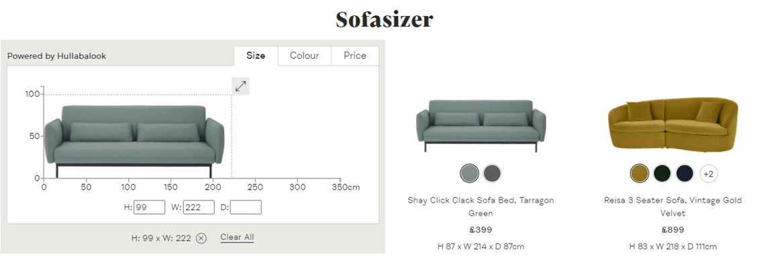This screenshot has width=765, height=279.
Task: Switch to the Price tab
Action: [355, 56]
